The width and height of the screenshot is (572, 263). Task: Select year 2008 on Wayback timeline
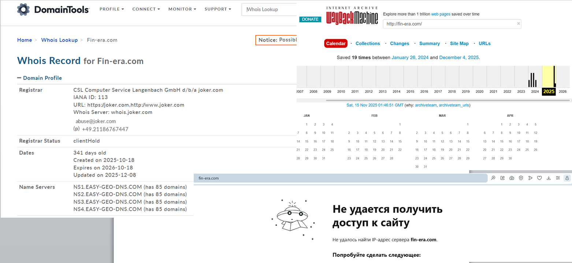coord(313,92)
